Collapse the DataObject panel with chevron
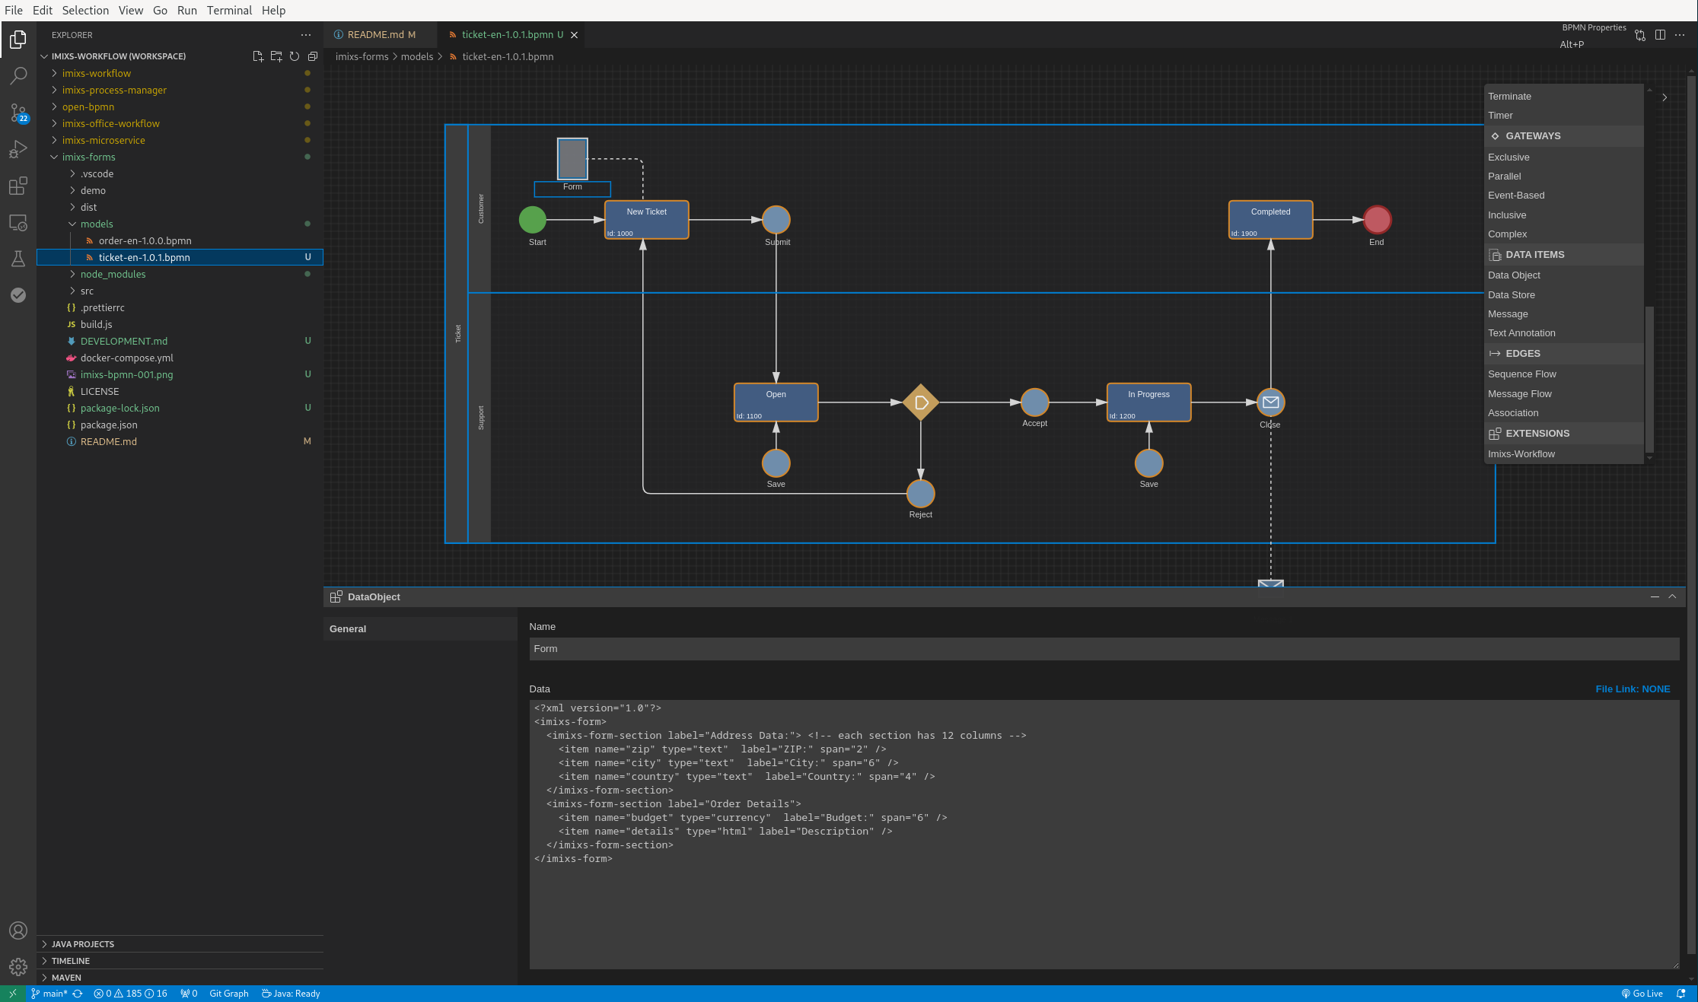This screenshot has height=1002, width=1698. click(1672, 597)
